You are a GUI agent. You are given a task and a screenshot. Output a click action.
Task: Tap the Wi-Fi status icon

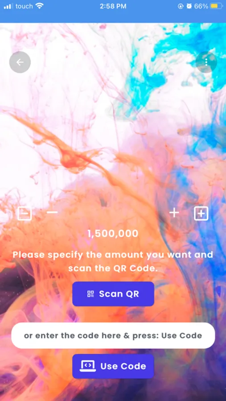39,6
